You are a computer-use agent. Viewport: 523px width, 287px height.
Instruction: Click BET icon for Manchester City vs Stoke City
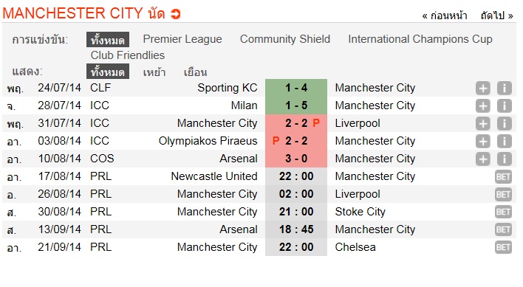coord(503,212)
